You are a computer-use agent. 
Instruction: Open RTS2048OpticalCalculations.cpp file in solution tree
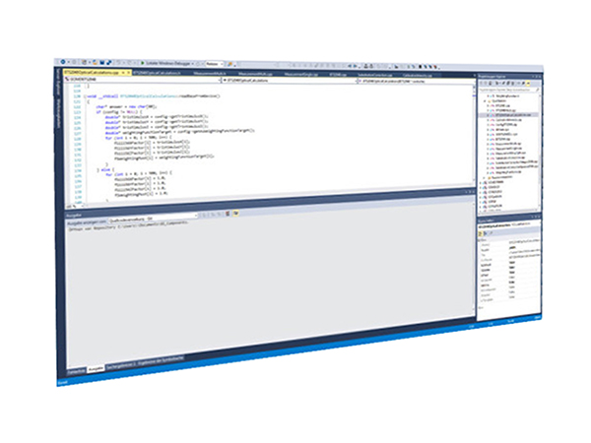(512, 115)
